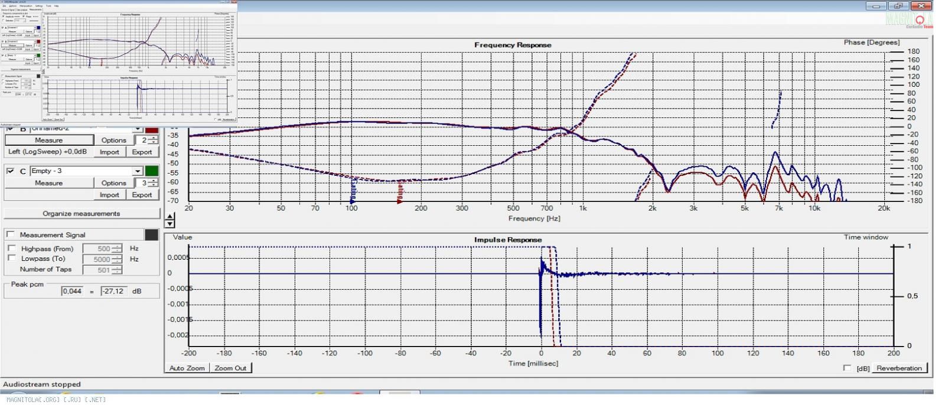Viewport: 945px width, 405px height.
Task: Export measurement B data
Action: click(x=142, y=152)
